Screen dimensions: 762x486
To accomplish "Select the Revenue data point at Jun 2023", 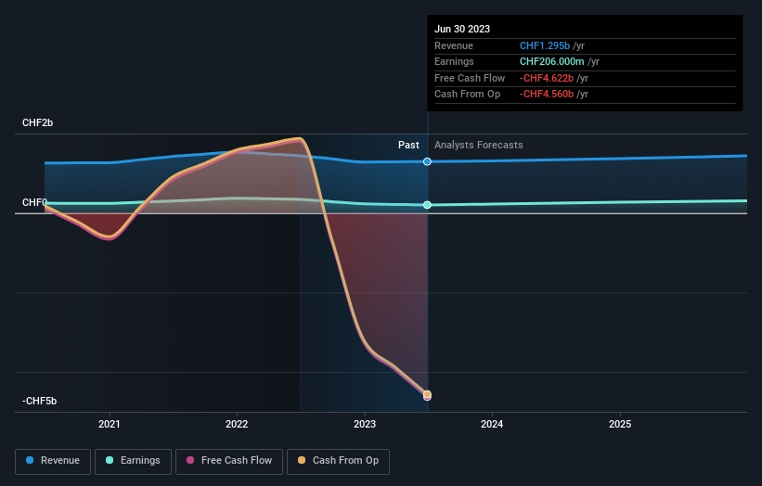I will [x=427, y=161].
